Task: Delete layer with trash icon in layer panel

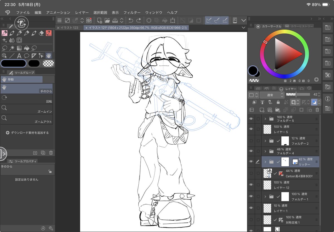Action: point(317,110)
